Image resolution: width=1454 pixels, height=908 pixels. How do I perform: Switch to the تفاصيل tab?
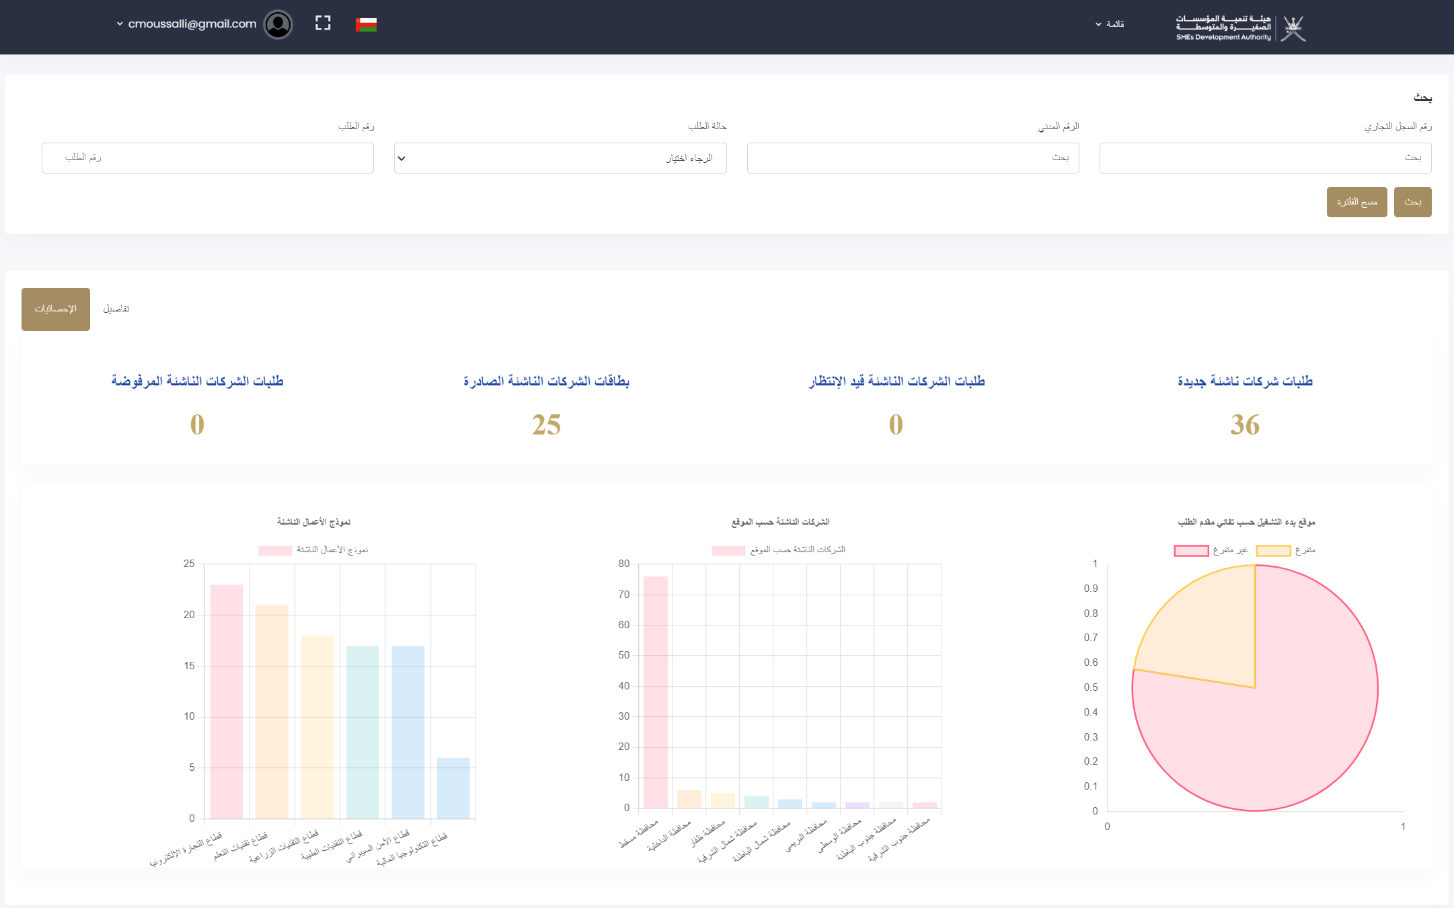point(116,309)
